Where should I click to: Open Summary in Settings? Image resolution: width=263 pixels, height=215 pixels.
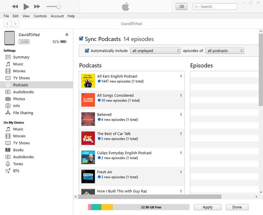pos(36,57)
